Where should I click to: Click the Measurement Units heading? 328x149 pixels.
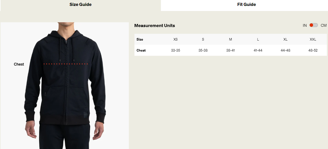[155, 26]
